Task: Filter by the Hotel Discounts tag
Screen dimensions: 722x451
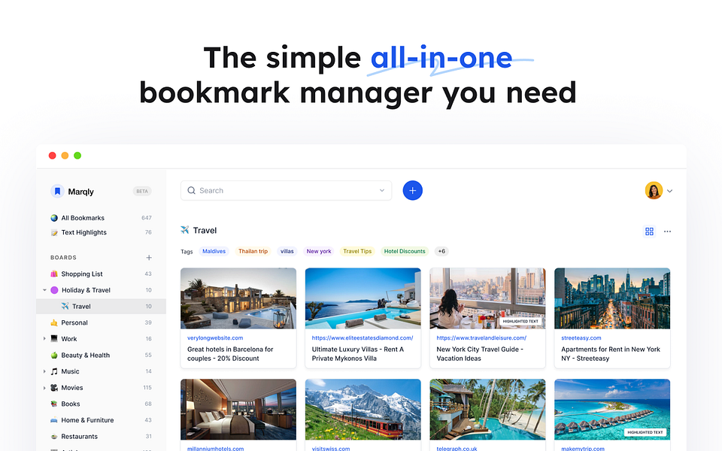Action: tap(405, 251)
